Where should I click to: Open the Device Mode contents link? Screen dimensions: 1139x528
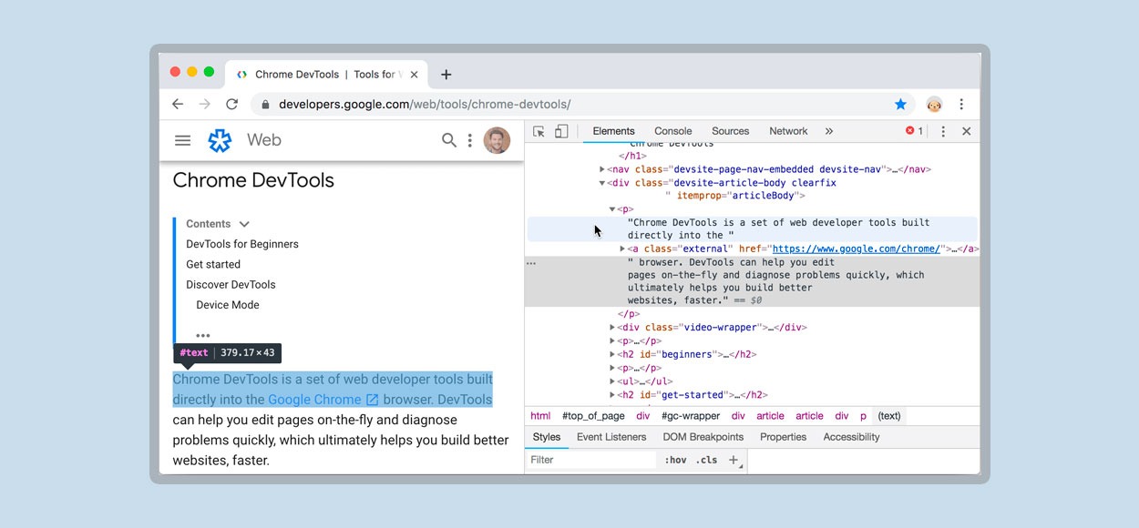click(228, 305)
